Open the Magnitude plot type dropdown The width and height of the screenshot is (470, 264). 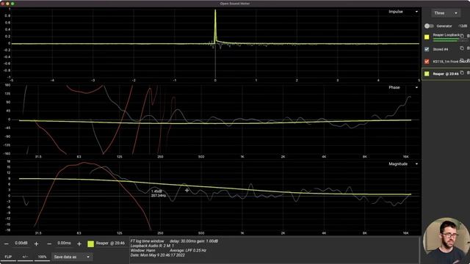click(403, 164)
